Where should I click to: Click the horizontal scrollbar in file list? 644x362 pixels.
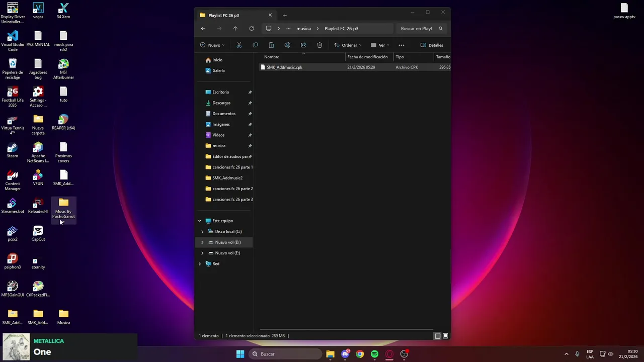(x=346, y=329)
